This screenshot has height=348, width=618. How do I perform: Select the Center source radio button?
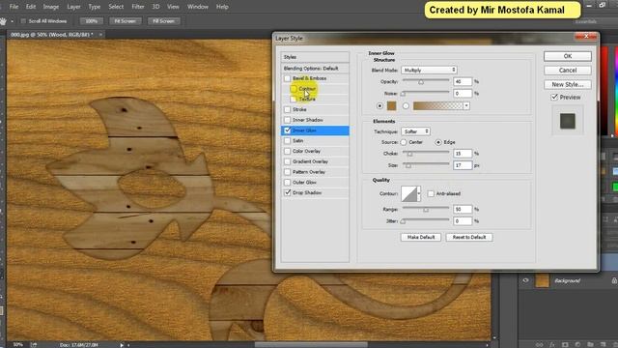pyautogui.click(x=404, y=142)
